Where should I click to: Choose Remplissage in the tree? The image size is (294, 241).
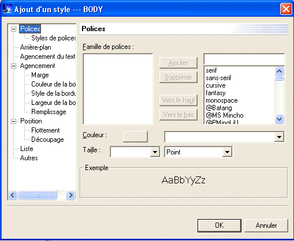49,112
